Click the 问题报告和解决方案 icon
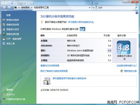Image resolution: width=140 pixels, height=105 pixels. 4,99
